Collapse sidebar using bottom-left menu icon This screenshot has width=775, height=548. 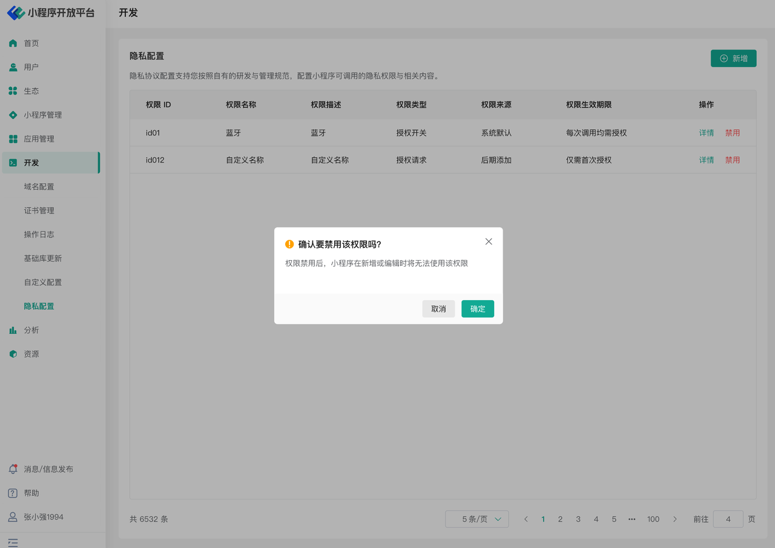coord(13,543)
